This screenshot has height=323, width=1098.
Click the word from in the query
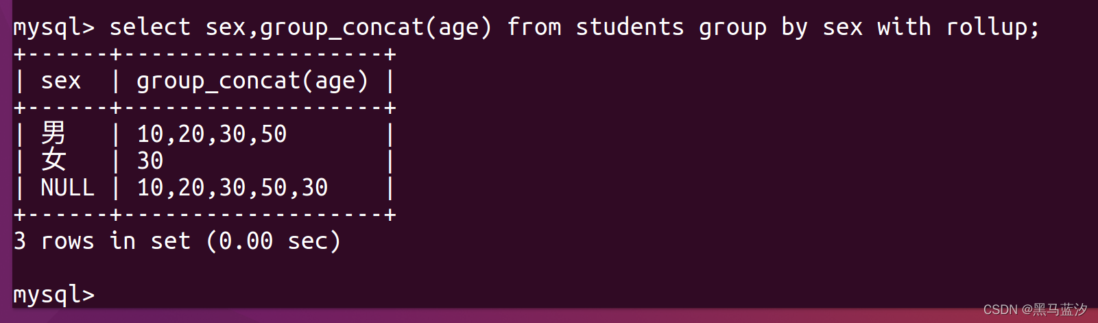pyautogui.click(x=534, y=27)
